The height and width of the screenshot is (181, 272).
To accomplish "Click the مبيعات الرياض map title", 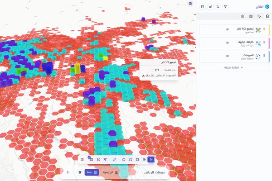I will [155, 172].
